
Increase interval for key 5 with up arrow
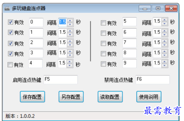pos(165,20)
